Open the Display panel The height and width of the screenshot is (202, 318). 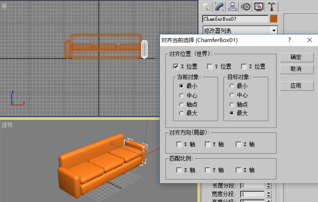[258, 7]
